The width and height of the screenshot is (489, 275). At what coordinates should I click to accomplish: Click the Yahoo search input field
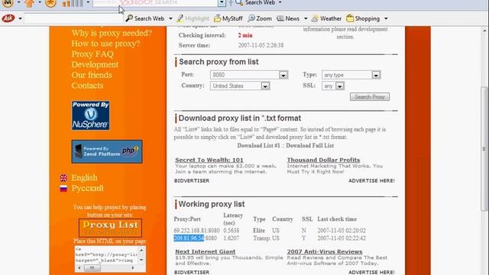coord(155,3)
